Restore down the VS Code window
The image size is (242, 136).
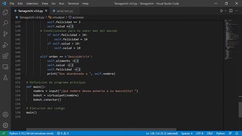pos(226,3)
